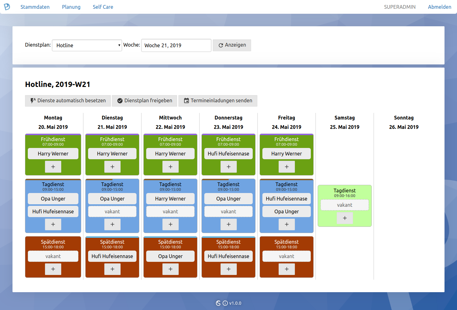Select Hufi Hufeisennase in Tuesday Spätdienst
This screenshot has width=457, height=310.
point(112,256)
